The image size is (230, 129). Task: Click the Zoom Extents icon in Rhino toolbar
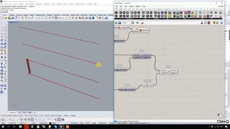point(46,18)
